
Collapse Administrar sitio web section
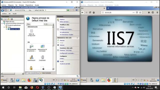(x=77, y=38)
